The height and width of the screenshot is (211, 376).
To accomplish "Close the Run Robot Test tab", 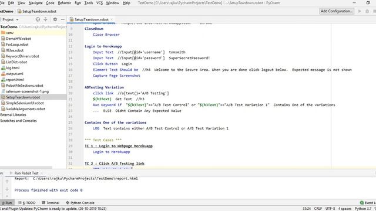I will click(x=41, y=173).
